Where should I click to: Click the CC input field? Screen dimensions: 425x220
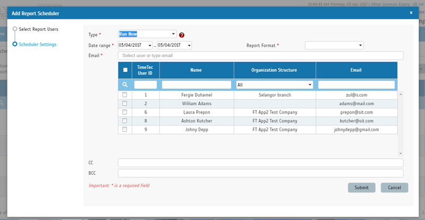pos(260,163)
